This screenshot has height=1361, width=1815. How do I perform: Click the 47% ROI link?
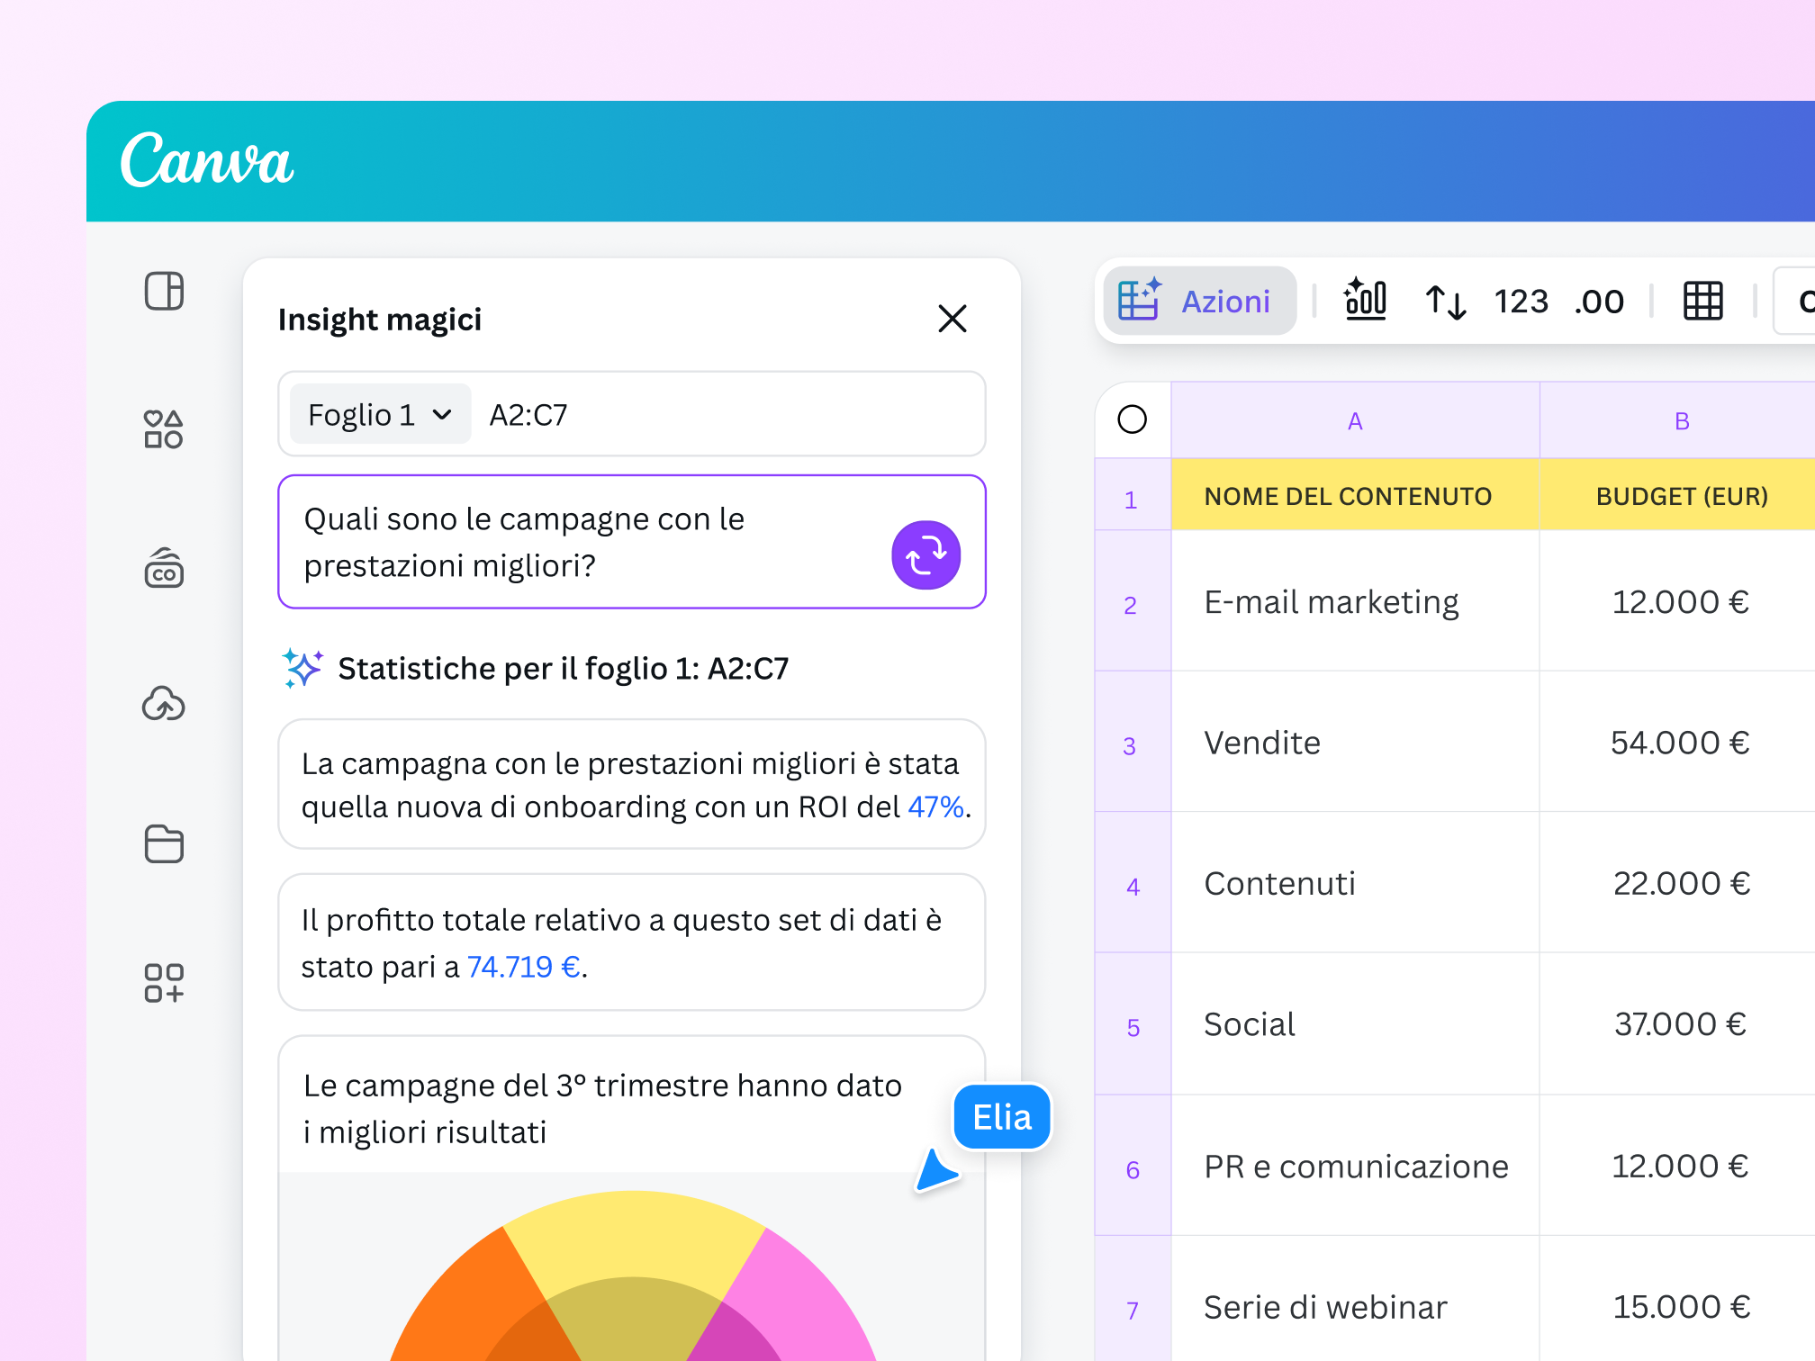935,807
